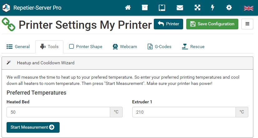Go to the Rescue tab
This screenshot has width=258, height=138.
(x=193, y=47)
